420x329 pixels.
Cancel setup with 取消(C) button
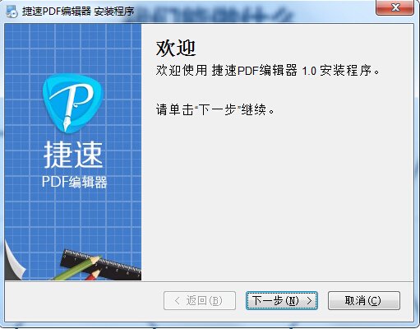click(364, 301)
